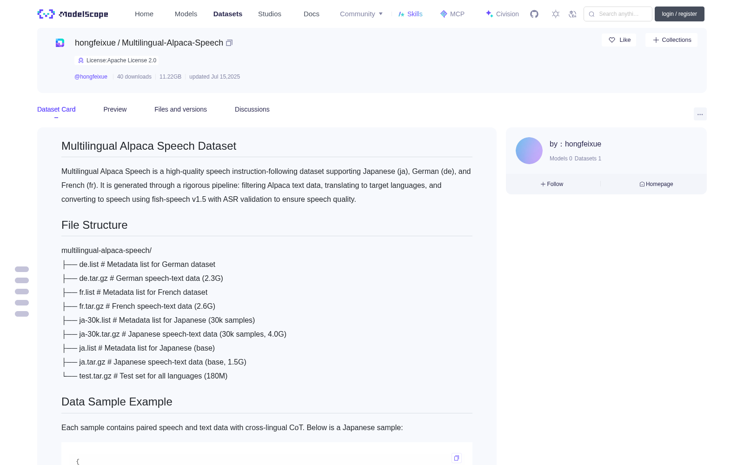This screenshot has width=744, height=465.
Task: Copy dataset name using the copy icon
Action: coord(229,43)
